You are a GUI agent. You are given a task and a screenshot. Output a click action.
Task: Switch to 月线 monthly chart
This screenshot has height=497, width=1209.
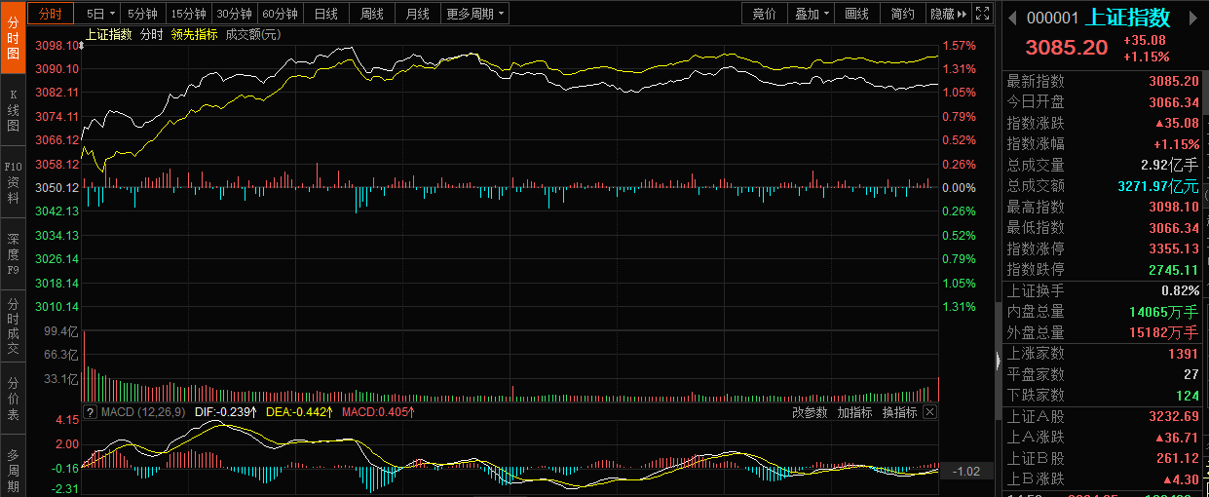click(418, 14)
